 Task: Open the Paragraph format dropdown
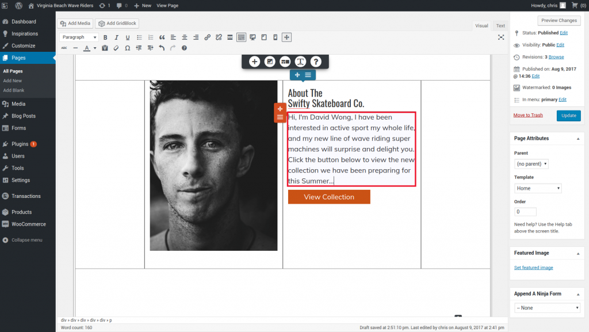tap(79, 37)
